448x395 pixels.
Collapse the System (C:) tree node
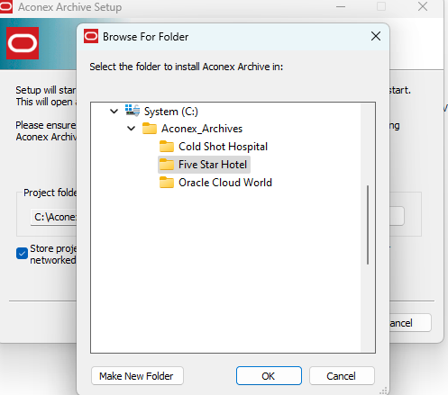[x=114, y=112]
